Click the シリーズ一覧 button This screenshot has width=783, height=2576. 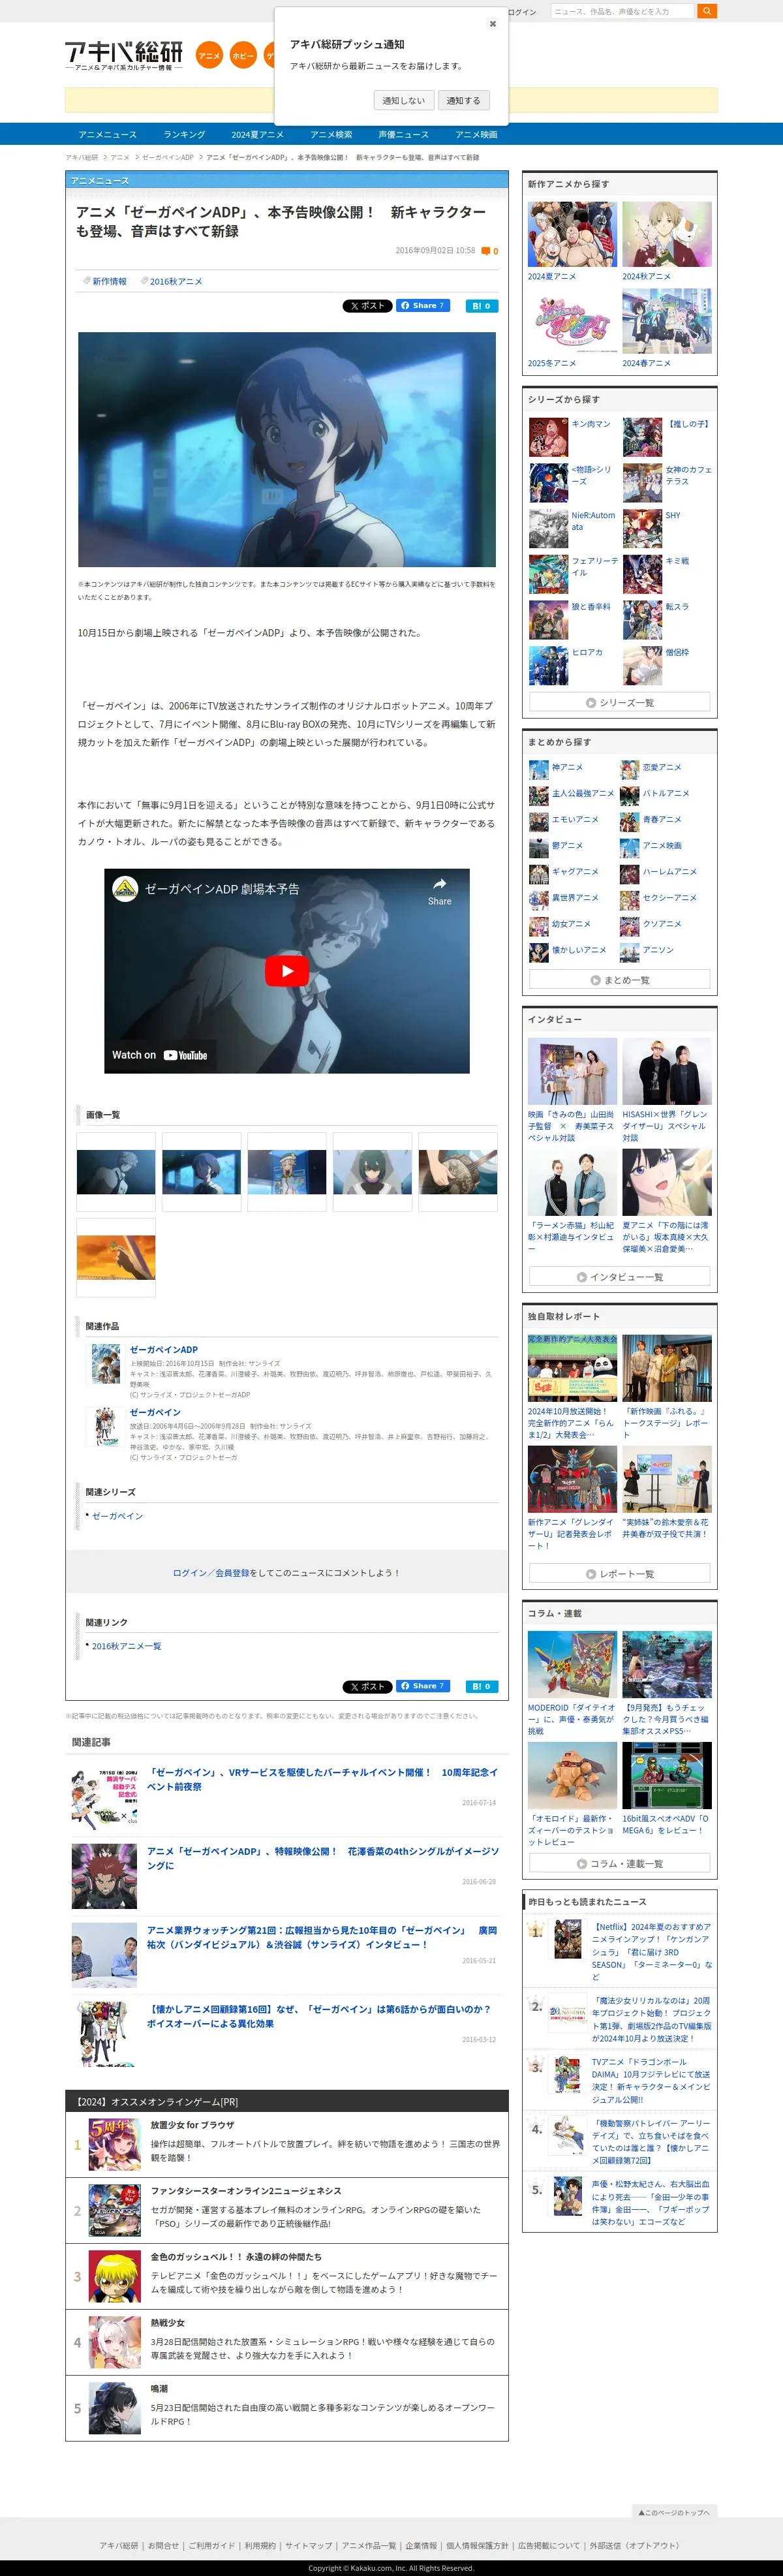click(x=620, y=702)
